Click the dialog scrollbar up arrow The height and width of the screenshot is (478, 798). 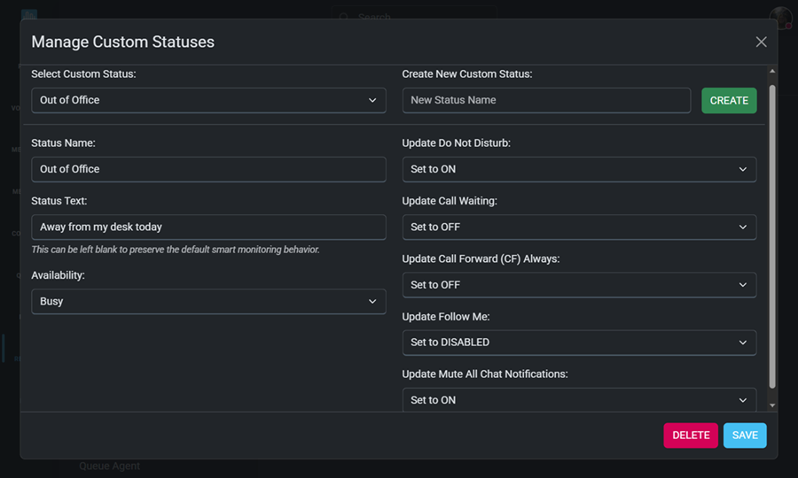point(772,71)
